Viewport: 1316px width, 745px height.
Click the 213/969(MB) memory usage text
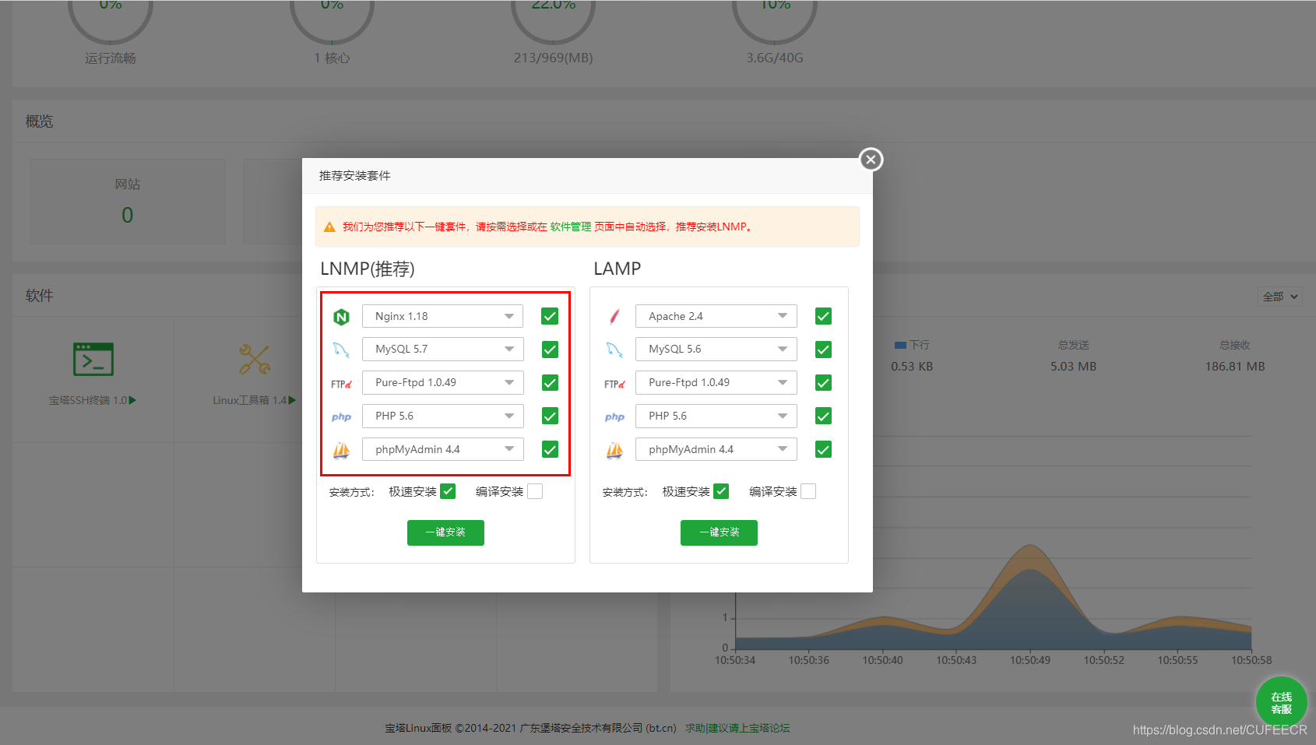[x=553, y=58]
